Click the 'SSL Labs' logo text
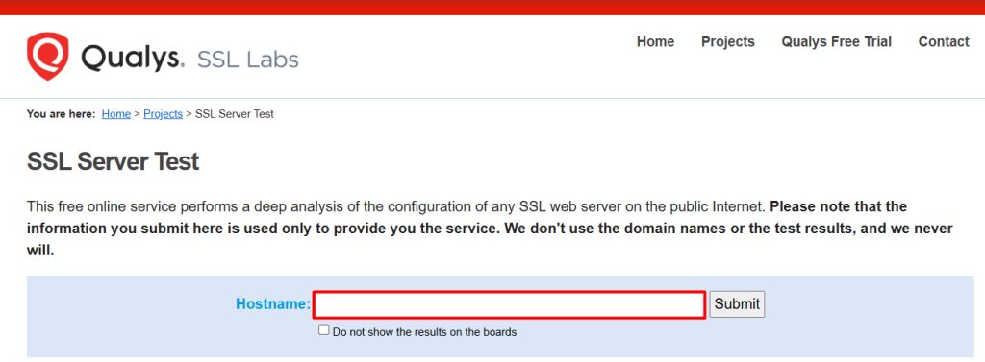The image size is (985, 362). point(247,60)
